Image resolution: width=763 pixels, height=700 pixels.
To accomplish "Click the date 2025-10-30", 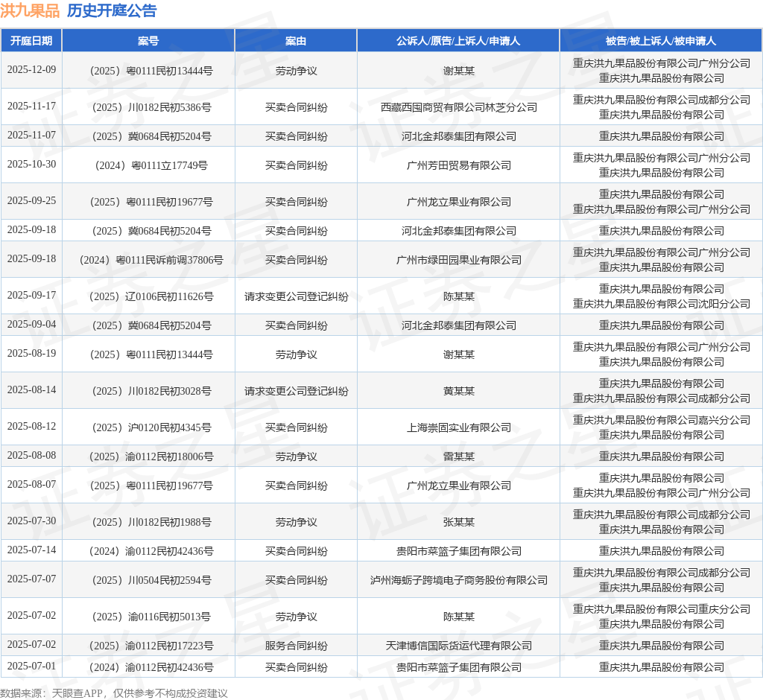I will tap(31, 165).
